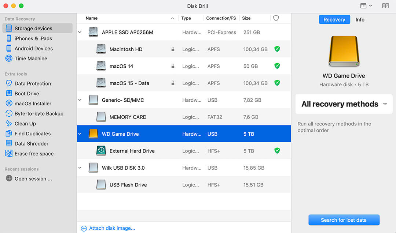Click the MEMORY CARD volume icon
The image size is (396, 233).
(101, 117)
